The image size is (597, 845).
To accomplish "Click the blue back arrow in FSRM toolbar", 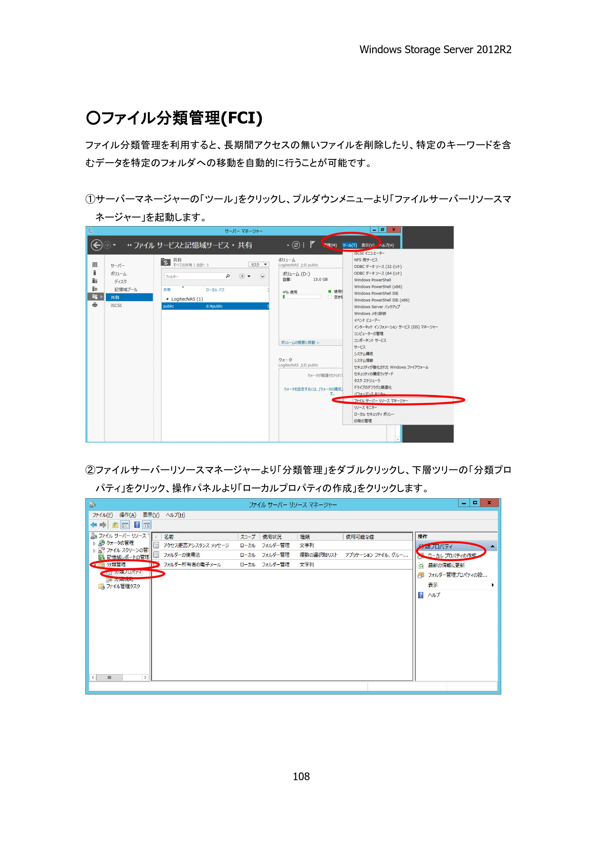I will tap(94, 525).
